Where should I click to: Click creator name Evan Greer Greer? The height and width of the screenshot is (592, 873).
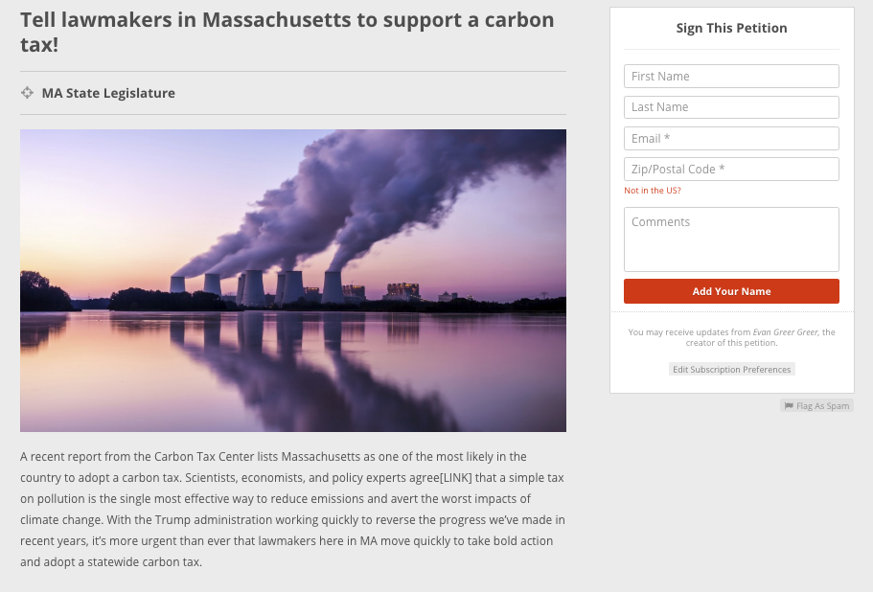click(785, 332)
